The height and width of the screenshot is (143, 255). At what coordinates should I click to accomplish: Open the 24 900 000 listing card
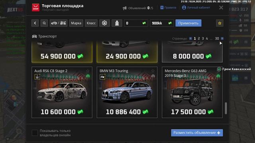[127, 52]
